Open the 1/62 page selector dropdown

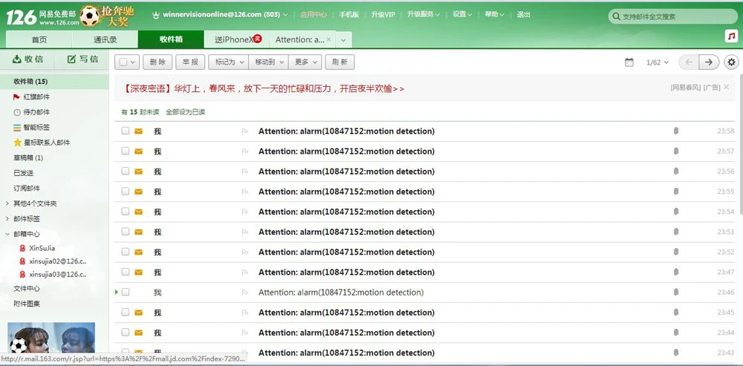point(658,62)
